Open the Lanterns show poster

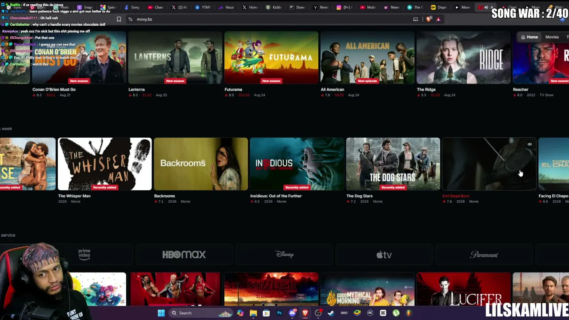[x=175, y=57]
